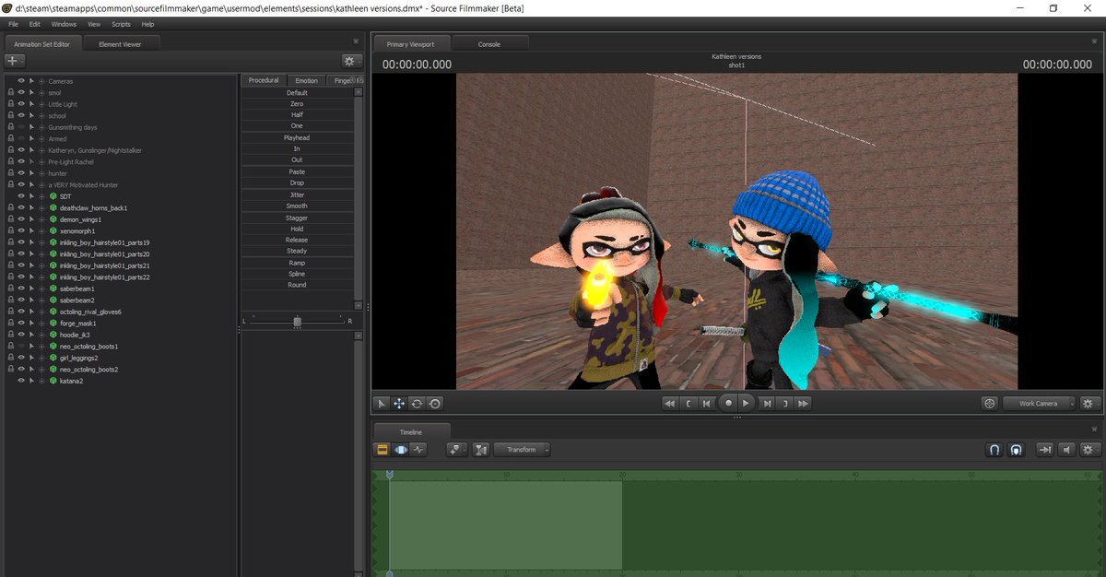This screenshot has width=1106, height=577.
Task: Expand the SDT animation set
Action: [x=42, y=196]
